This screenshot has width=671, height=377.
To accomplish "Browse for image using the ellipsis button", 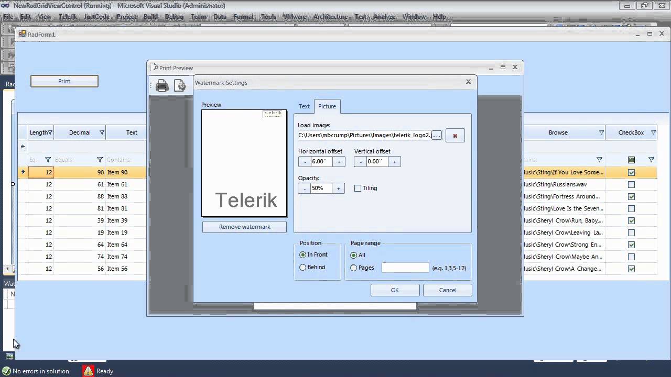I will (x=436, y=135).
